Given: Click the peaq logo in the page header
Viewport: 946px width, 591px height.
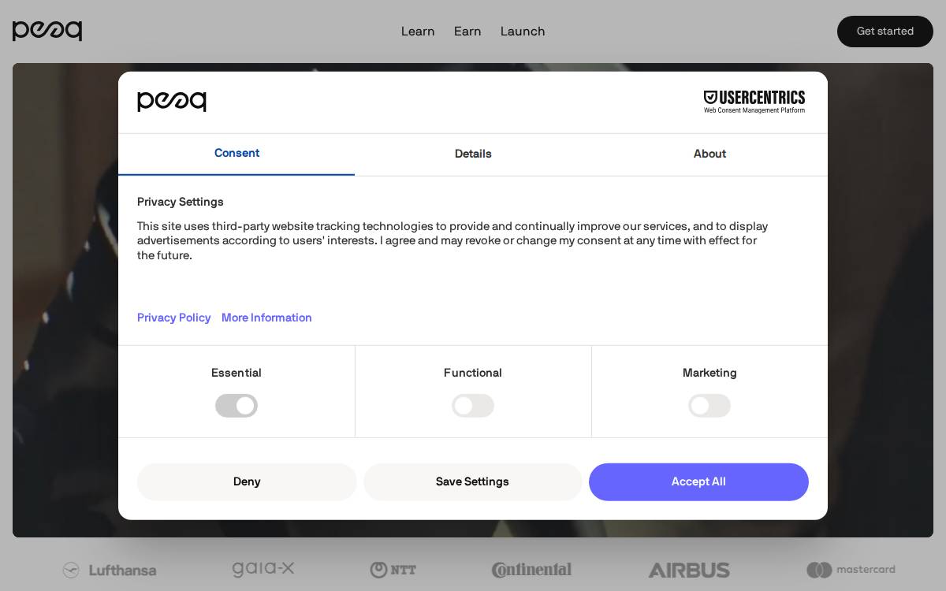Looking at the screenshot, I should click(47, 31).
